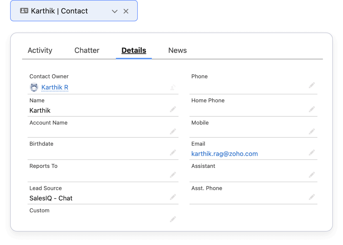Click the Reports To edit pencil

(173, 175)
